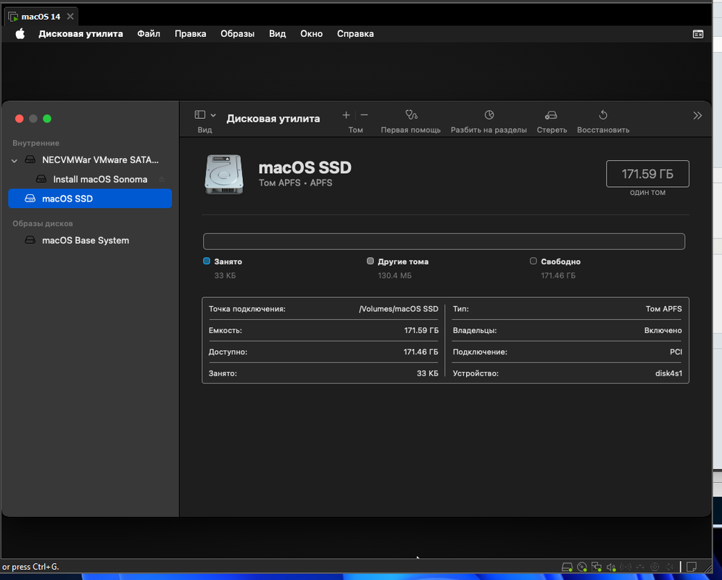
Task: Click the gray Другие тома legend swatch
Action: click(x=370, y=261)
